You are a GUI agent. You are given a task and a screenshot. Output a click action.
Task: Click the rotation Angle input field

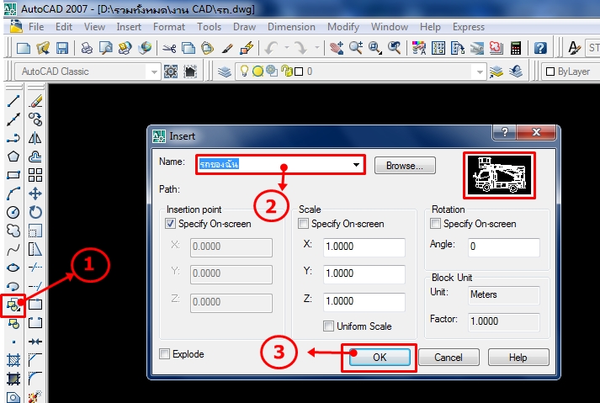point(503,247)
